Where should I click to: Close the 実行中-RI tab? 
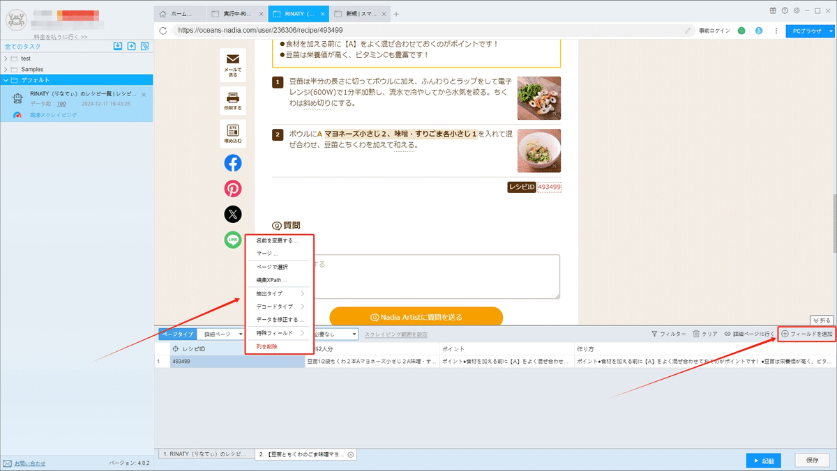260,13
